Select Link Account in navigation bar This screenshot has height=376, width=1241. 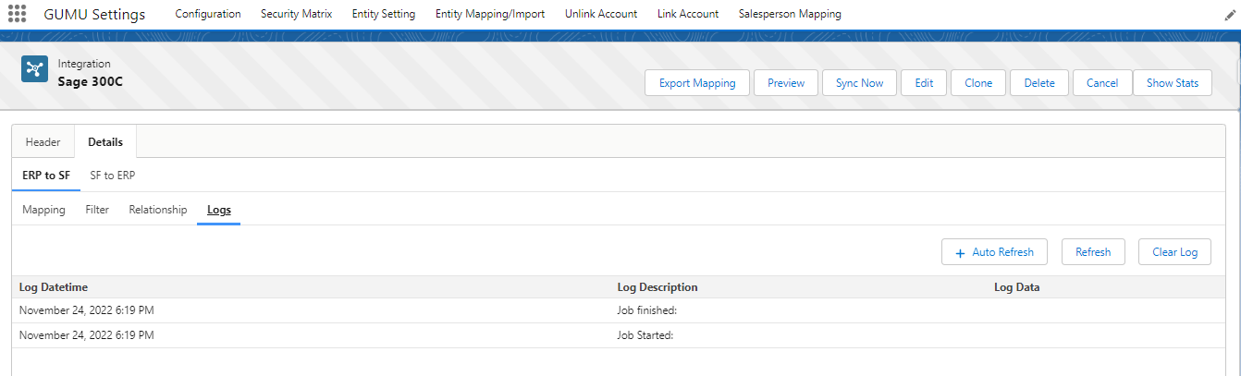click(x=688, y=14)
